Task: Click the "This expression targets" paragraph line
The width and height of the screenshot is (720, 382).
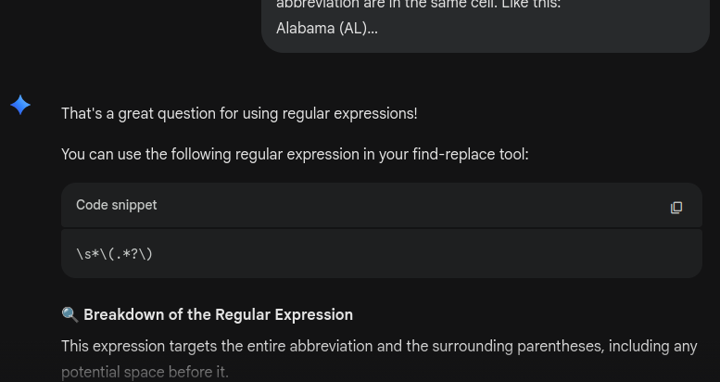Action: (378, 347)
